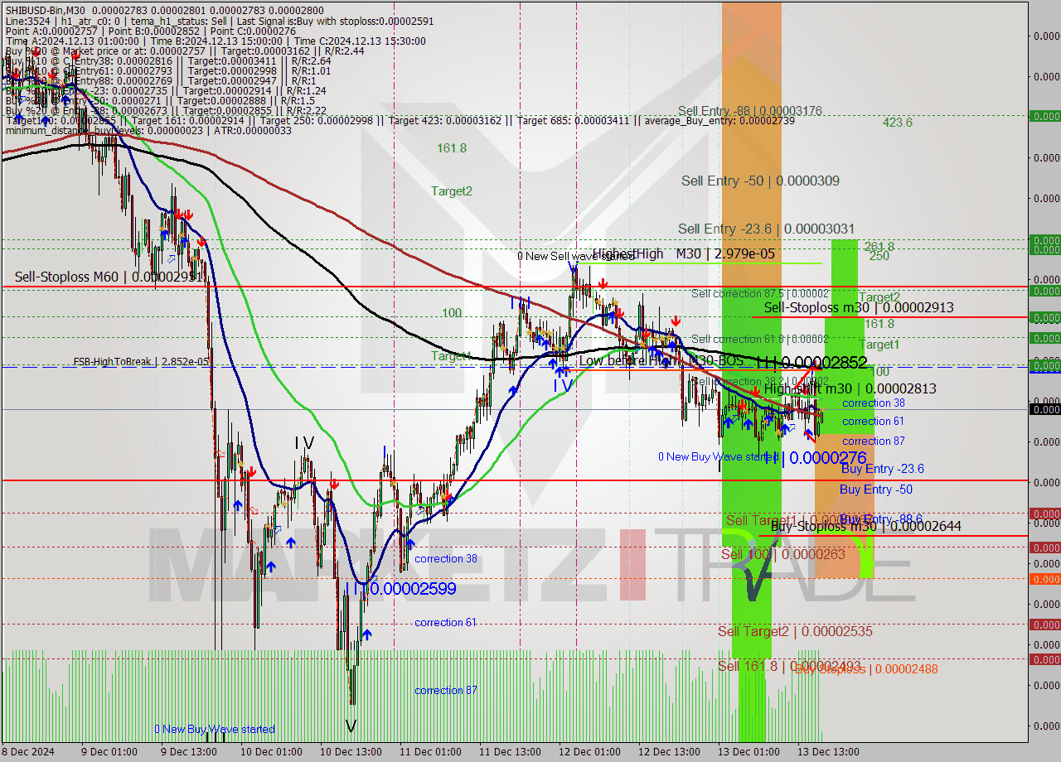Select the '13 Dec 13:00' time axis label
This screenshot has width=1061, height=762.
pos(830,752)
